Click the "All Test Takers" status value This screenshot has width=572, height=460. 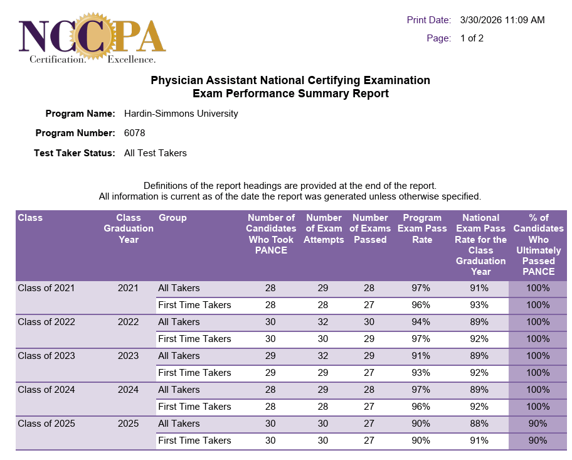pyautogui.click(x=156, y=153)
